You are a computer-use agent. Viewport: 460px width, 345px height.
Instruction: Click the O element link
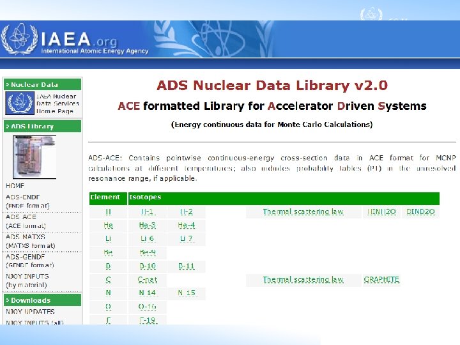pyautogui.click(x=108, y=307)
